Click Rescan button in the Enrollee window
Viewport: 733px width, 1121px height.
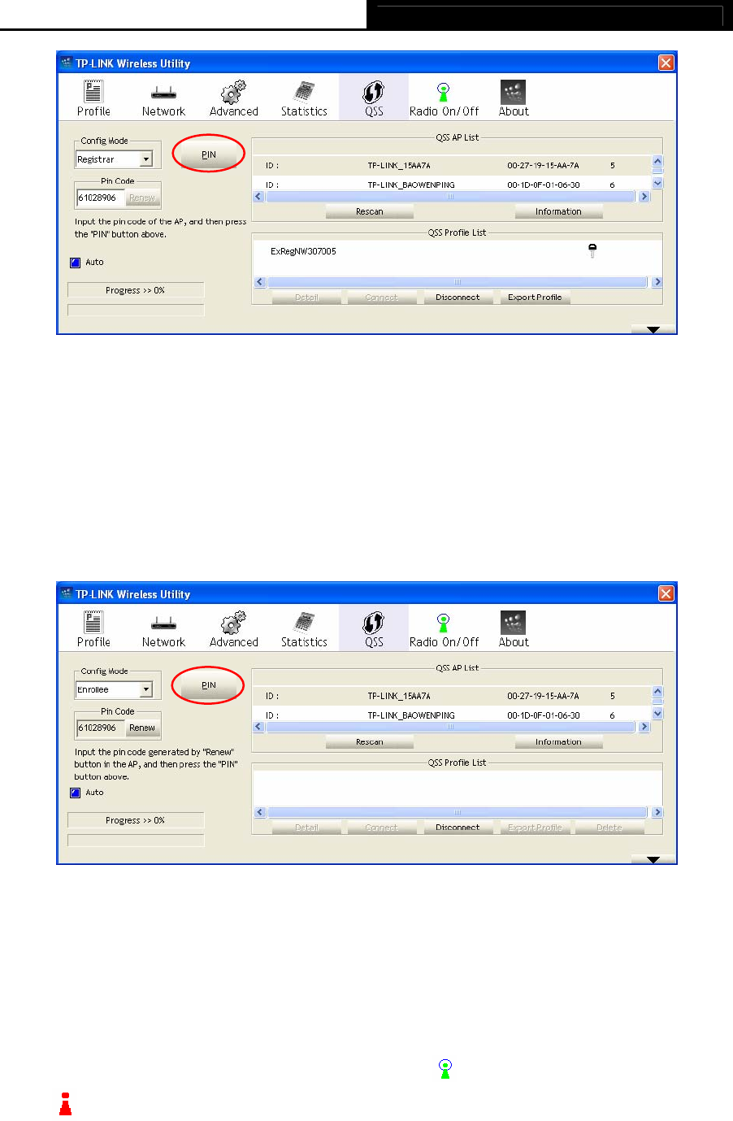[369, 742]
